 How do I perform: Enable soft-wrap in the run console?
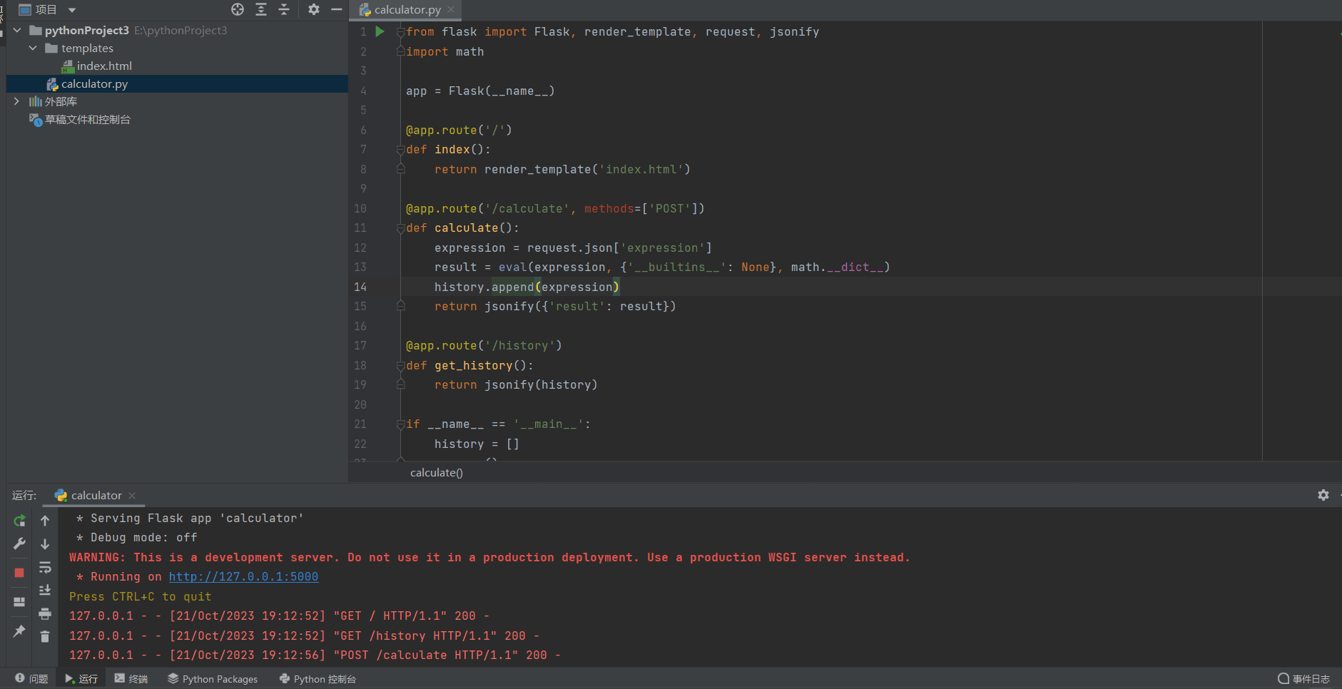pos(45,567)
